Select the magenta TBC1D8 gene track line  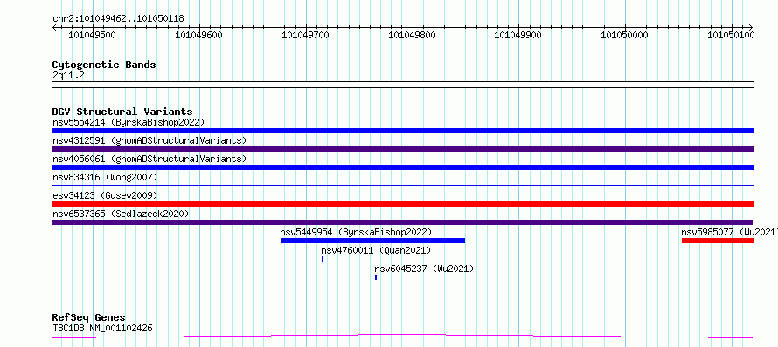402,337
